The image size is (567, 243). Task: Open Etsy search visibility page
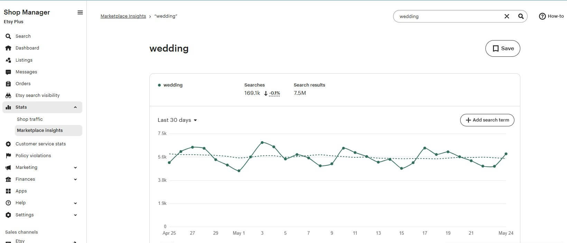tap(37, 96)
